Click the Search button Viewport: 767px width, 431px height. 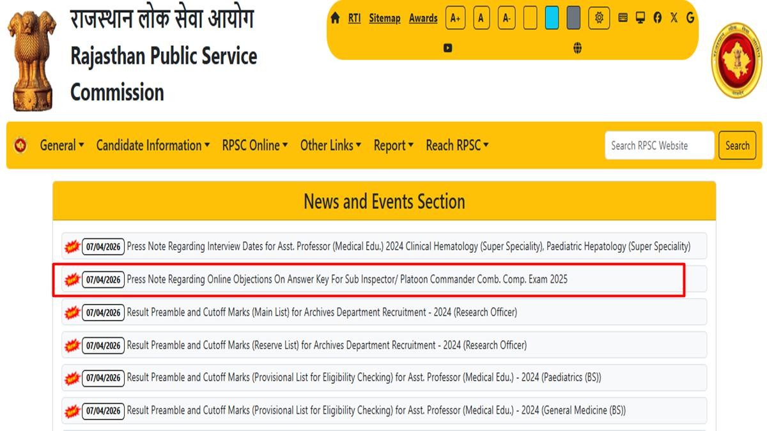click(737, 146)
